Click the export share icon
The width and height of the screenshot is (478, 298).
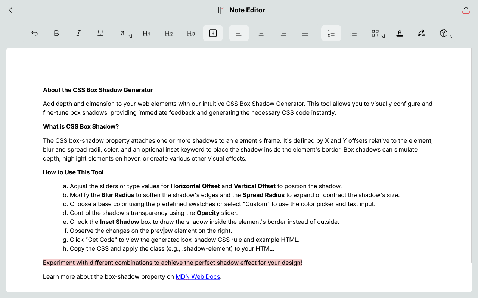[466, 10]
